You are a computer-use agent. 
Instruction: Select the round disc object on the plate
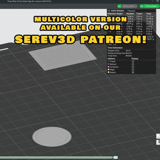52,137
